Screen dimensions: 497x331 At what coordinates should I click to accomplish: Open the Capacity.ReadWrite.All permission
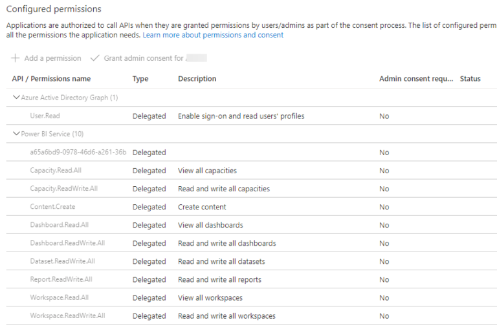(63, 188)
